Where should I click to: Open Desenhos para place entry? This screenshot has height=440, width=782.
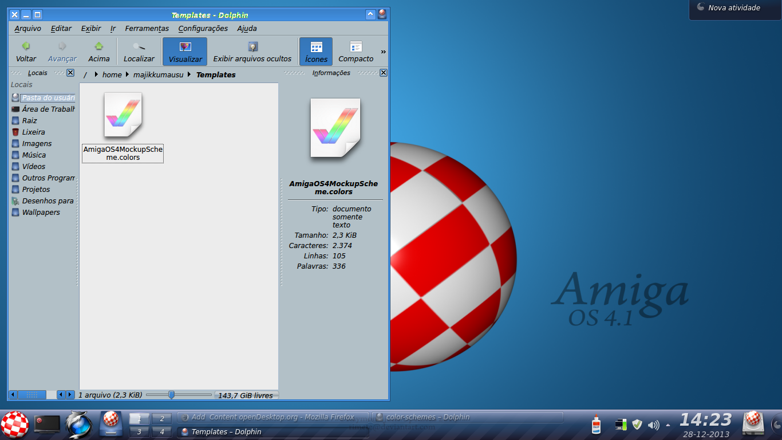pyautogui.click(x=43, y=201)
